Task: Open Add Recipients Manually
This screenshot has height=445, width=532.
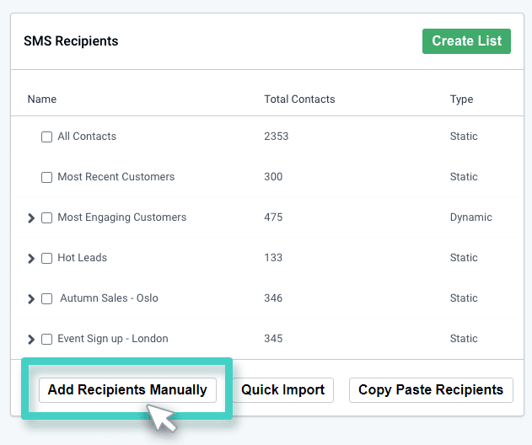Action: 127,390
